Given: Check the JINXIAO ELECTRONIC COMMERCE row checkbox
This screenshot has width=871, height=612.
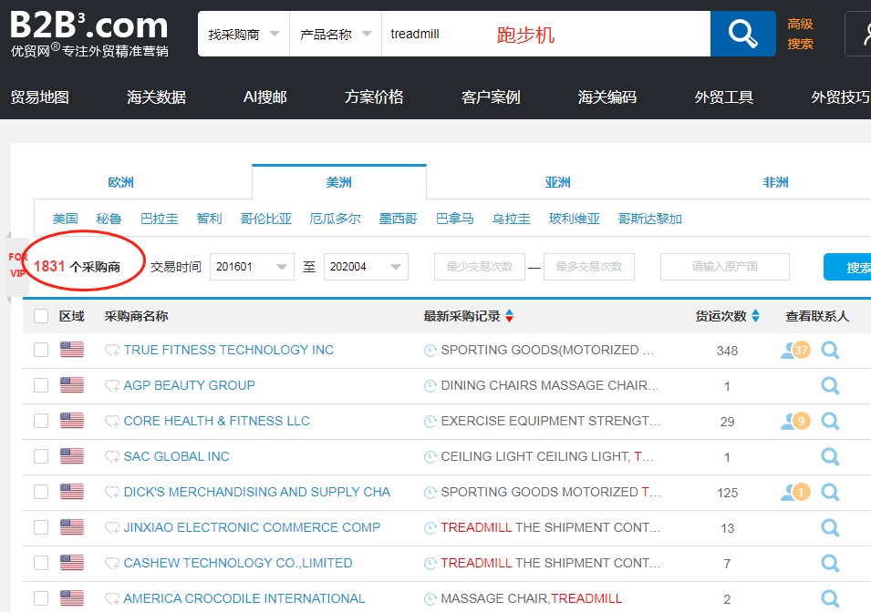Looking at the screenshot, I should [x=41, y=527].
